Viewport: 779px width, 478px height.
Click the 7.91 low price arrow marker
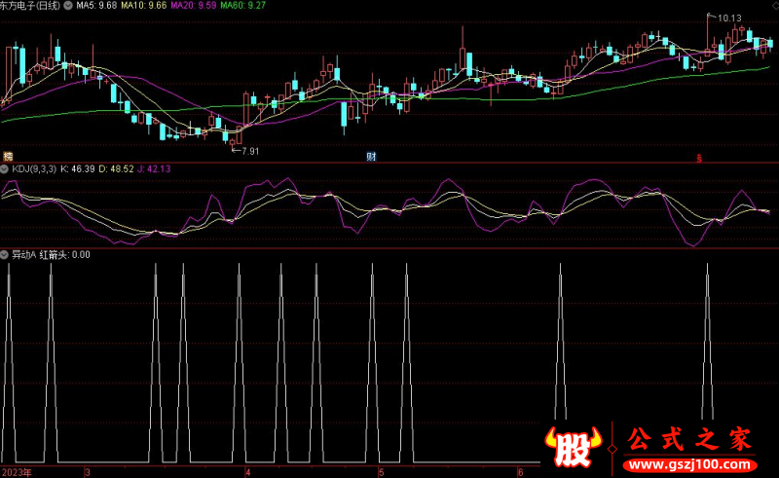tap(244, 151)
